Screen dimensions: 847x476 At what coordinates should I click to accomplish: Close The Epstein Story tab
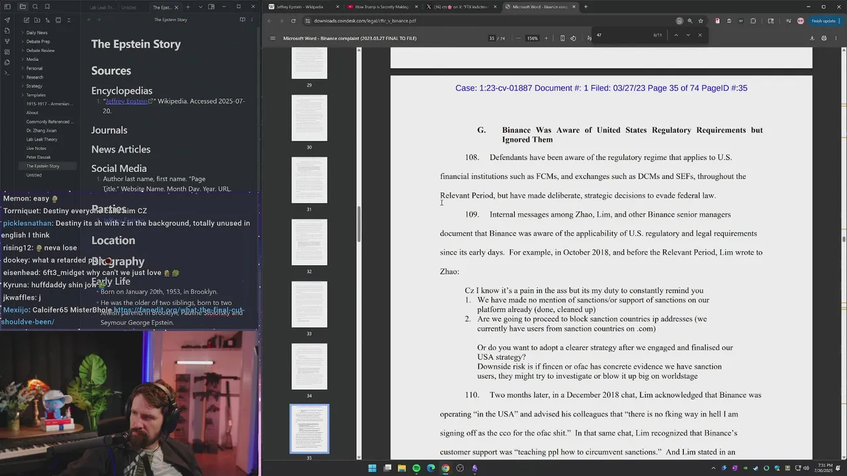176,7
